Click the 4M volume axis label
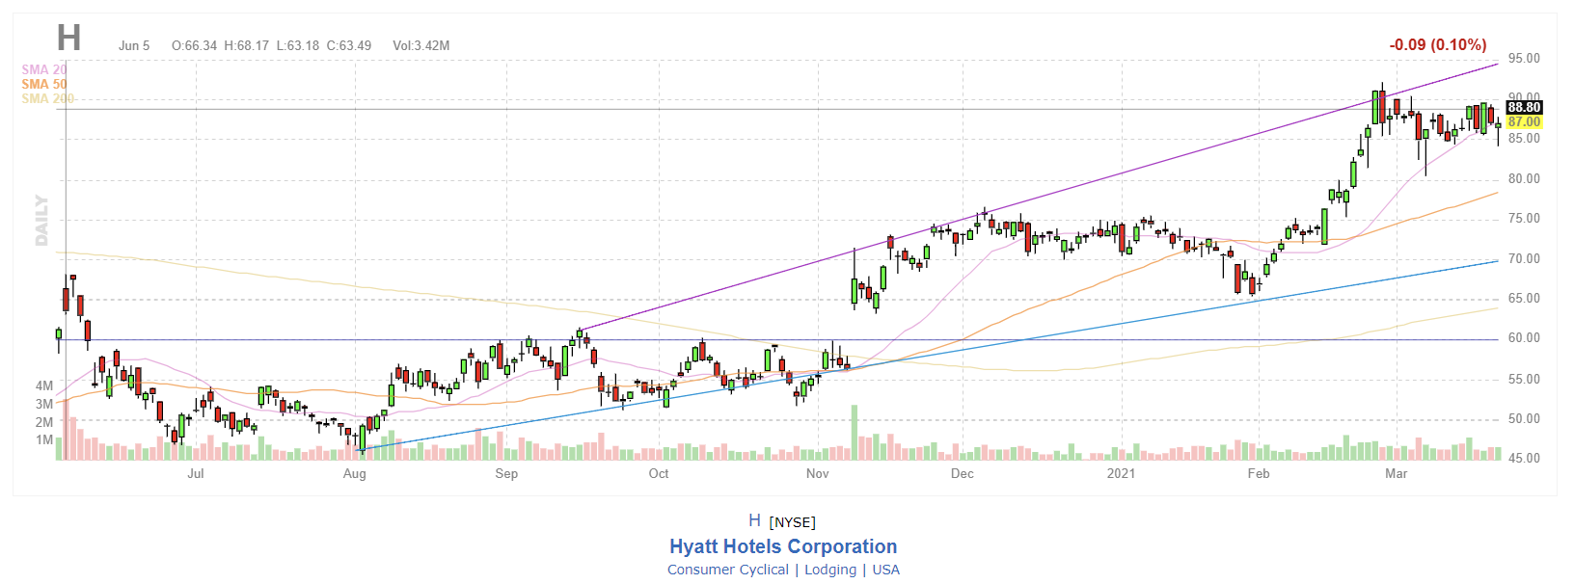The image size is (1574, 584). (x=44, y=385)
